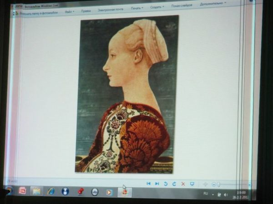The width and height of the screenshot is (273, 204).
Task: Open the Windows Start button
Action: point(9,190)
